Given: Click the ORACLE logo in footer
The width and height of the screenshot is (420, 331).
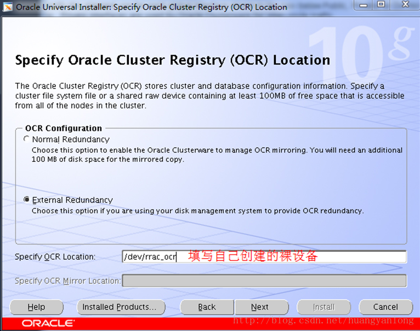Looking at the screenshot, I should pos(48,323).
